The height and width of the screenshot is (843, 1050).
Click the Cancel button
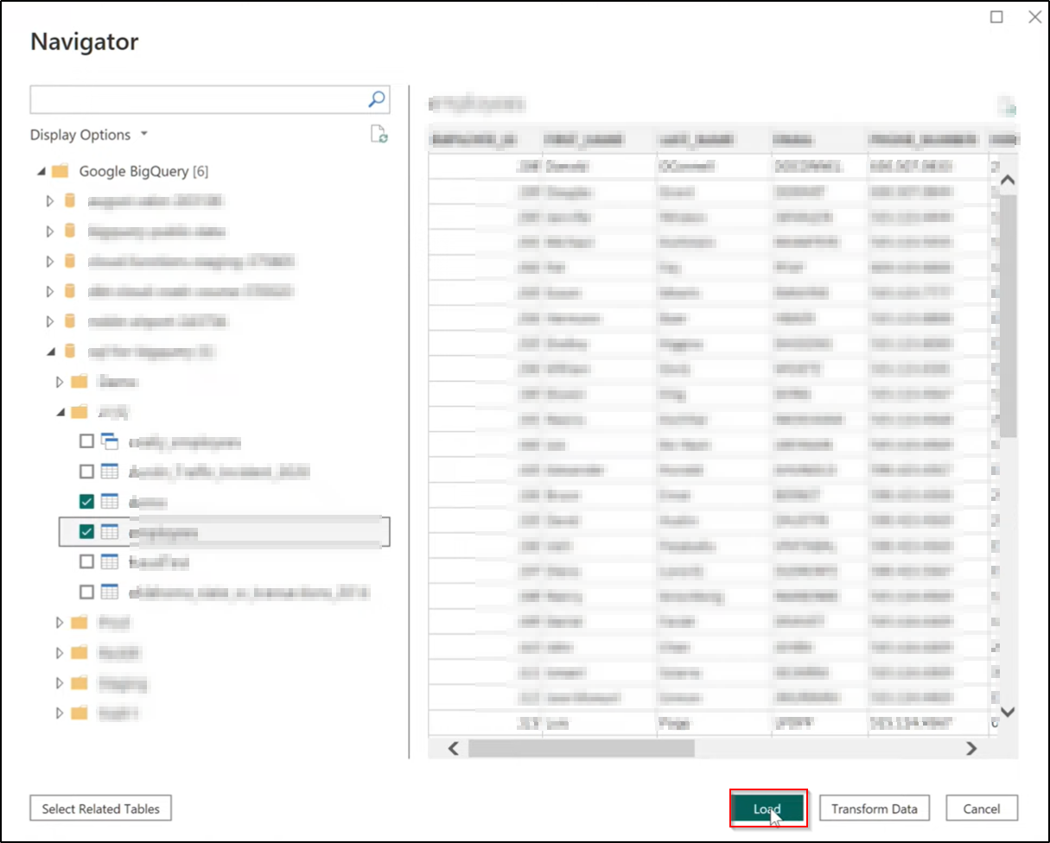click(982, 808)
